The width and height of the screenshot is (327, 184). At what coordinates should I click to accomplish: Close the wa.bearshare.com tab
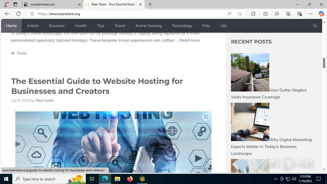[79, 4]
